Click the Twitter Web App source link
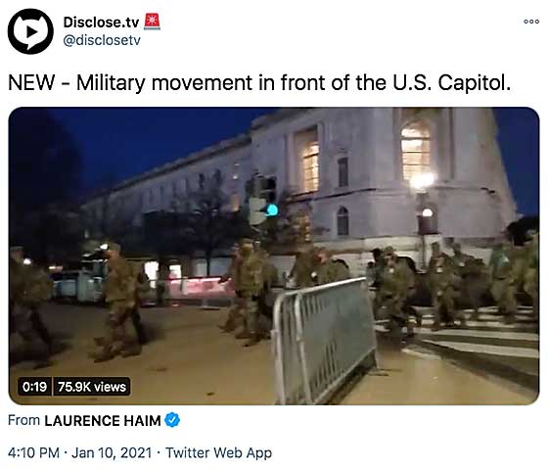 pyautogui.click(x=219, y=453)
